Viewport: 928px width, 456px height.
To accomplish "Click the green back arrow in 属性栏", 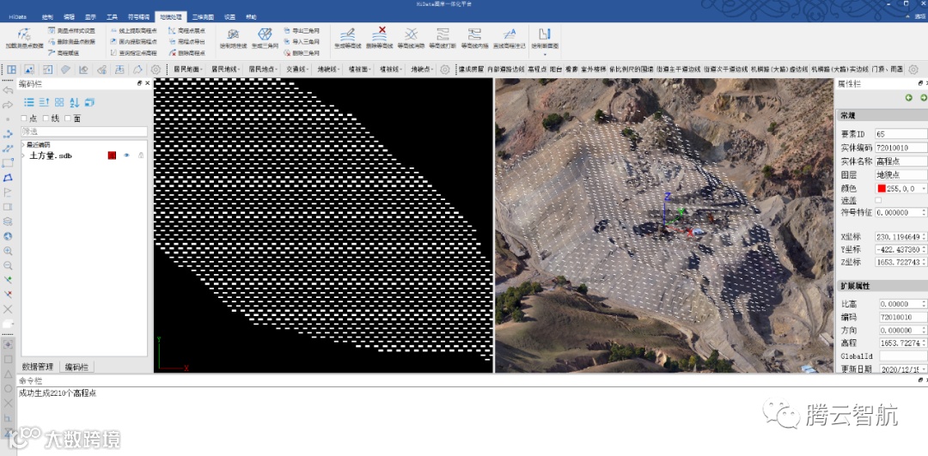I will coord(908,98).
